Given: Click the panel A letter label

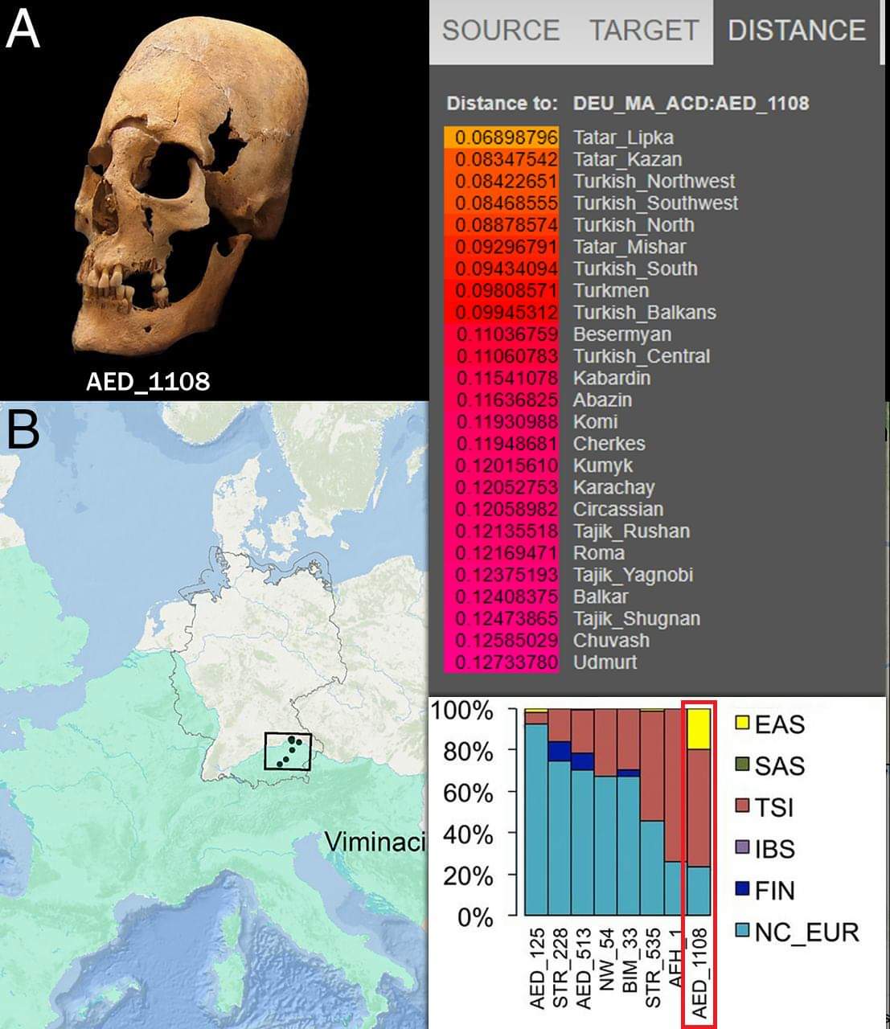Looking at the screenshot, I should (x=22, y=30).
